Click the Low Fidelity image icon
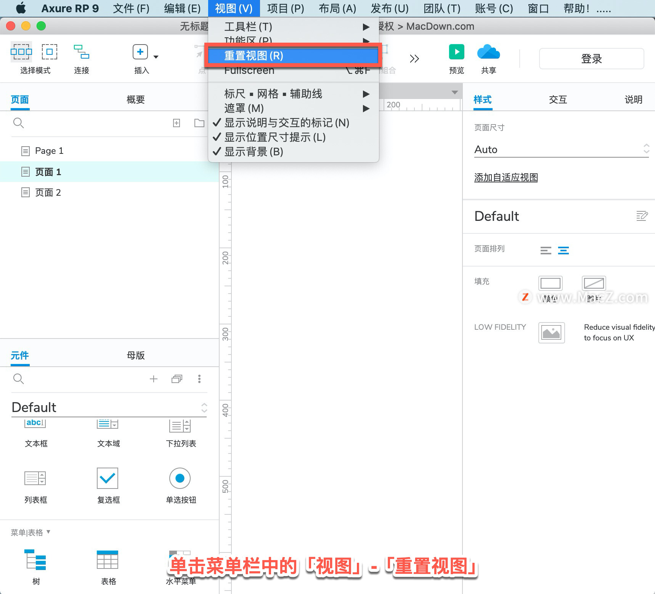The image size is (655, 594). click(x=551, y=333)
